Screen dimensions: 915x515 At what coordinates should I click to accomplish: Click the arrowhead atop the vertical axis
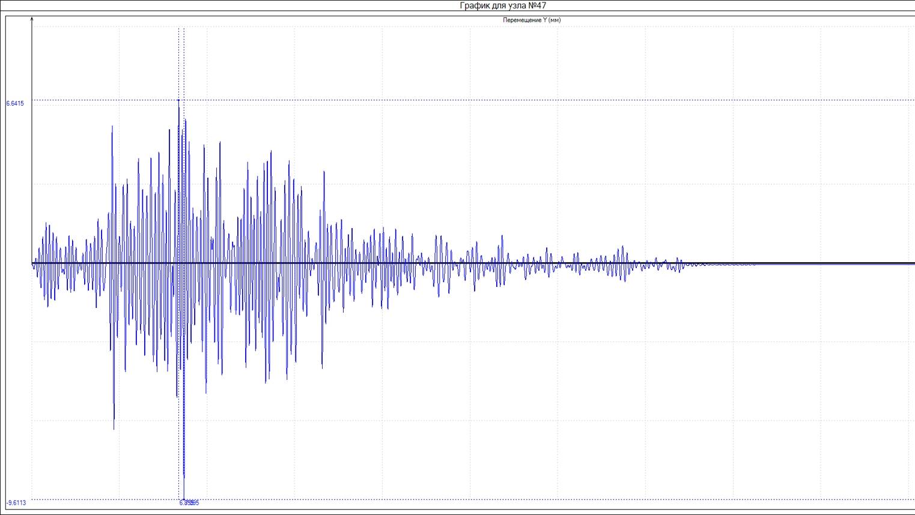click(x=32, y=20)
